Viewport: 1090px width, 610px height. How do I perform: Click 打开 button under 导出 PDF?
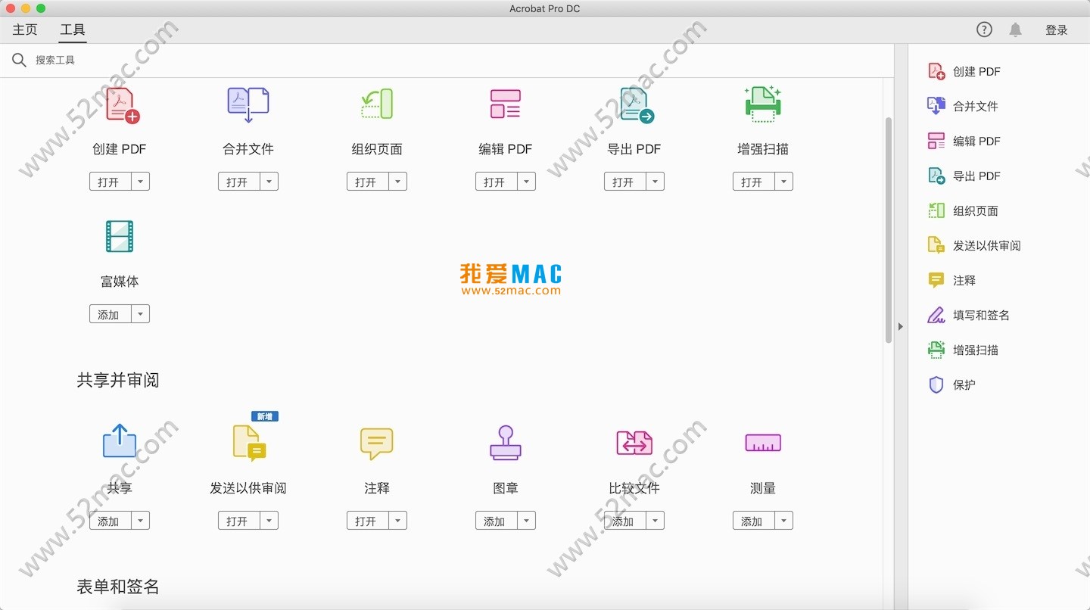pos(625,182)
